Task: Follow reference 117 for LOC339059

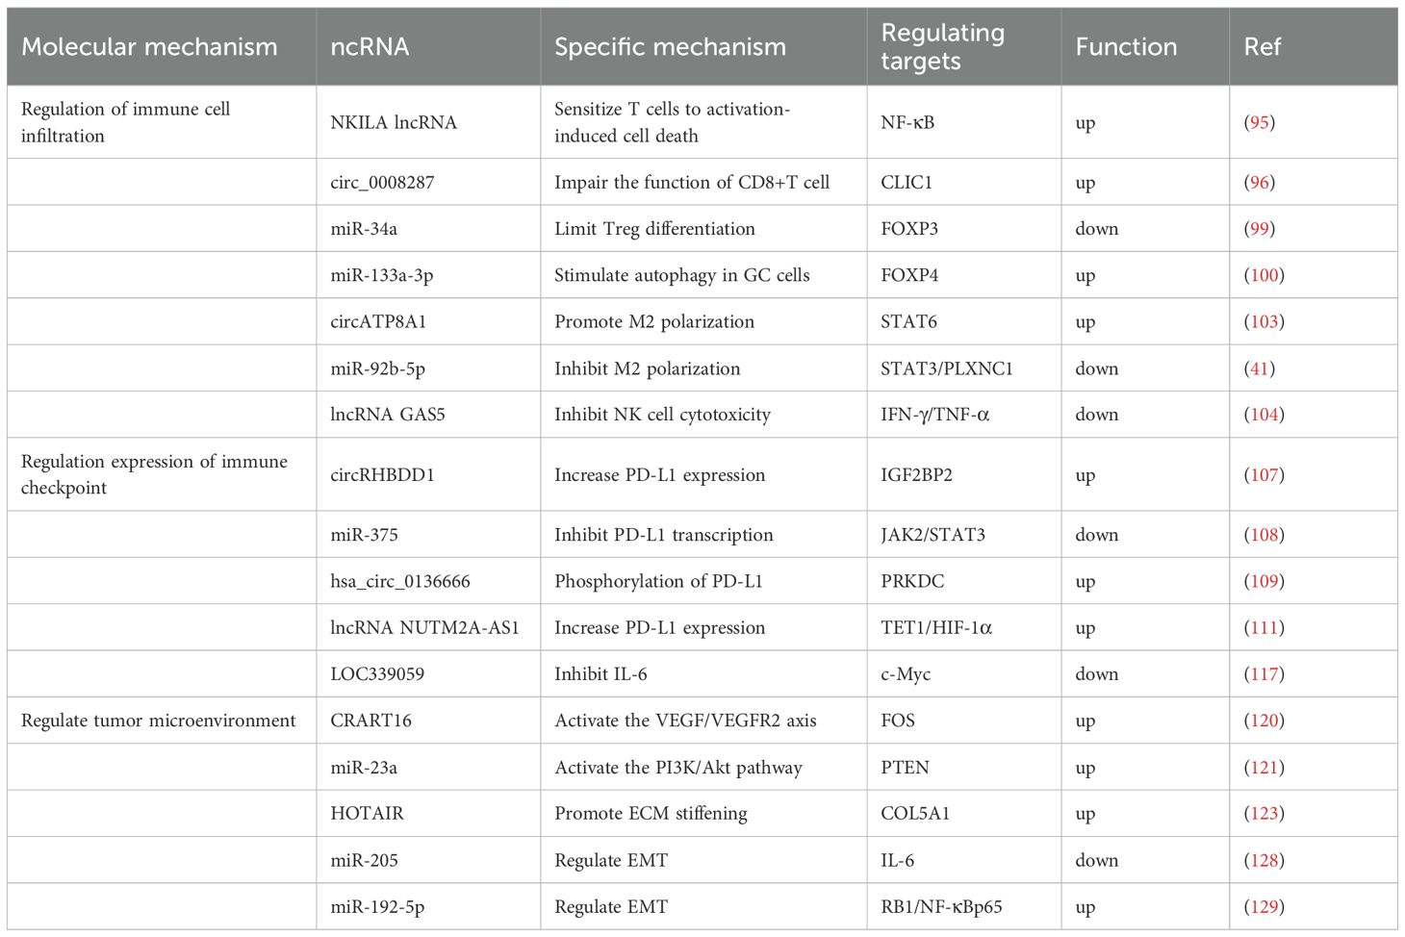Action: click(x=1264, y=673)
